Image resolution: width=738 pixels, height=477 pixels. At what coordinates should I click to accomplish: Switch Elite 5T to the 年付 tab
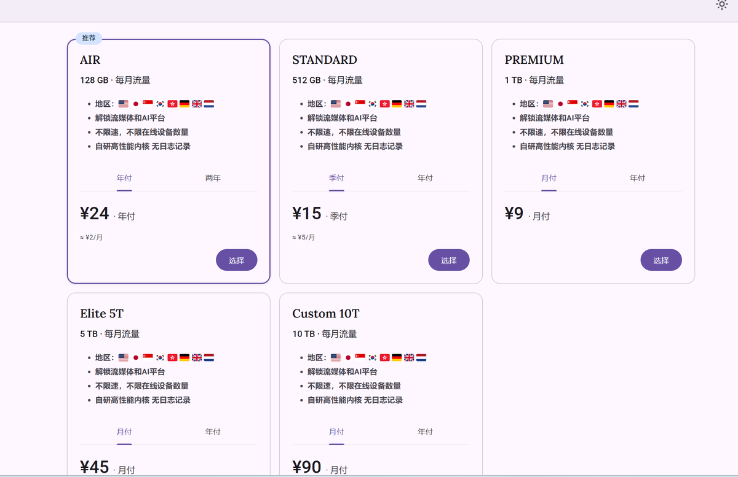(213, 432)
